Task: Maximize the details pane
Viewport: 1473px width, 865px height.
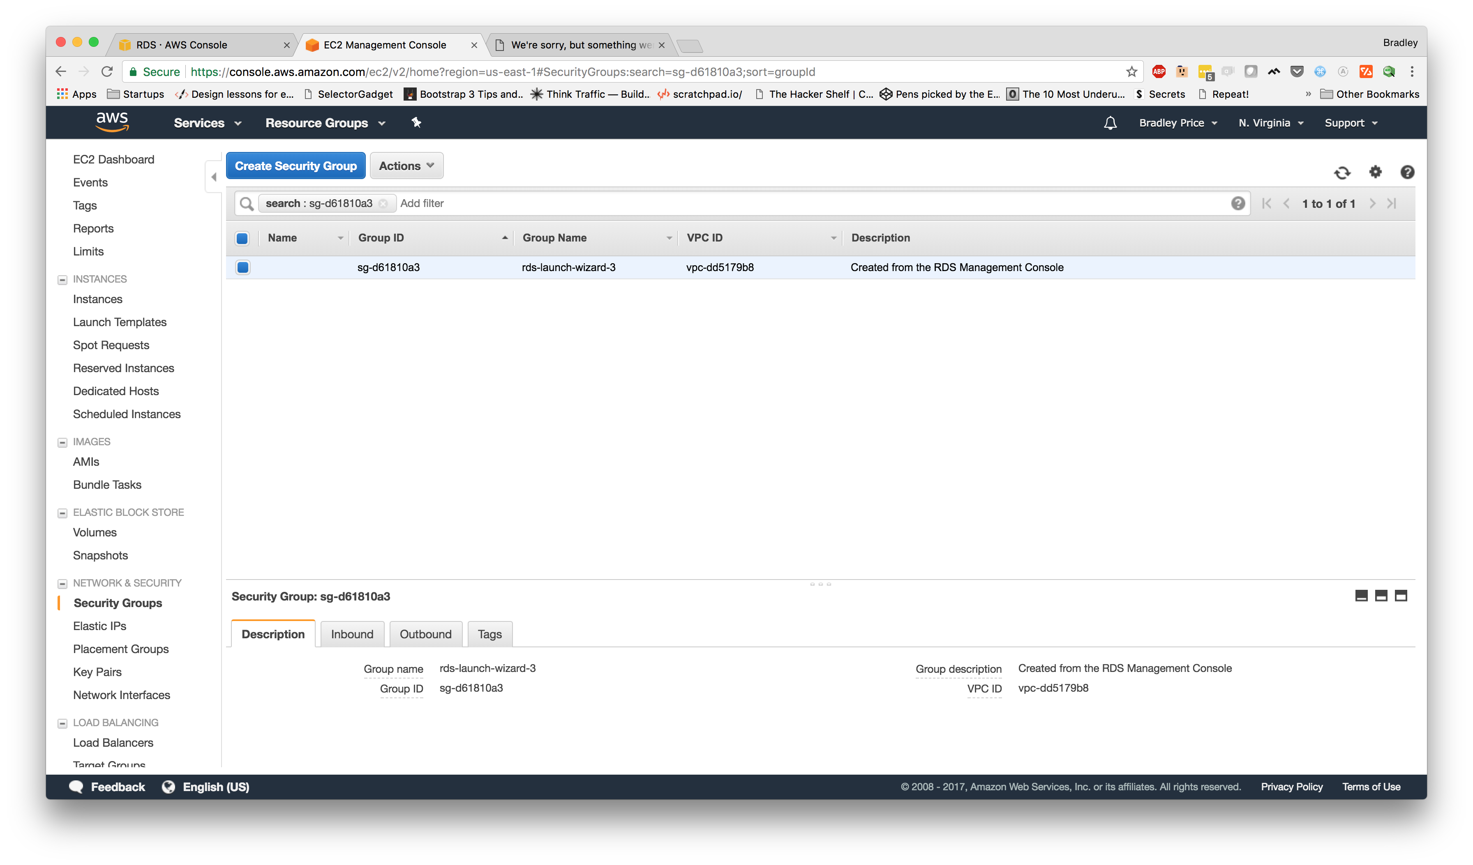Action: pyautogui.click(x=1401, y=596)
